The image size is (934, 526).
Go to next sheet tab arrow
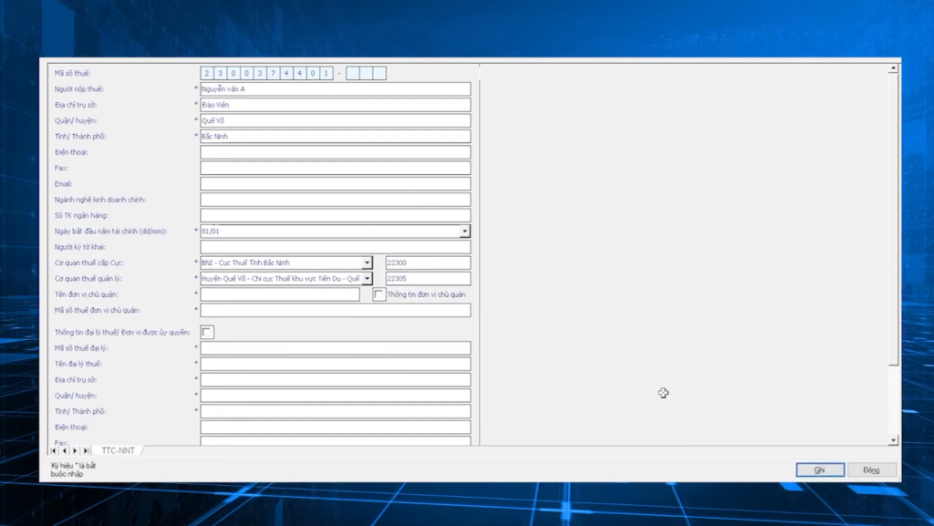(75, 451)
